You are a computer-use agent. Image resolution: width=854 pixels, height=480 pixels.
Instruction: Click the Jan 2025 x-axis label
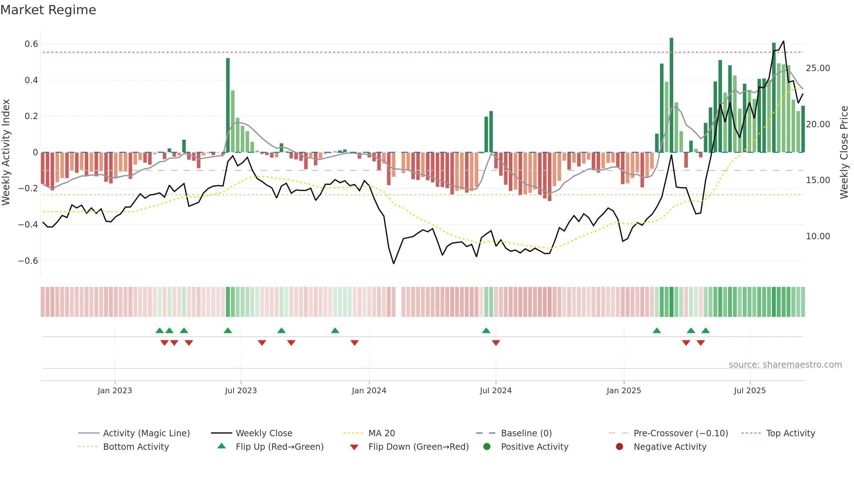[x=624, y=390]
